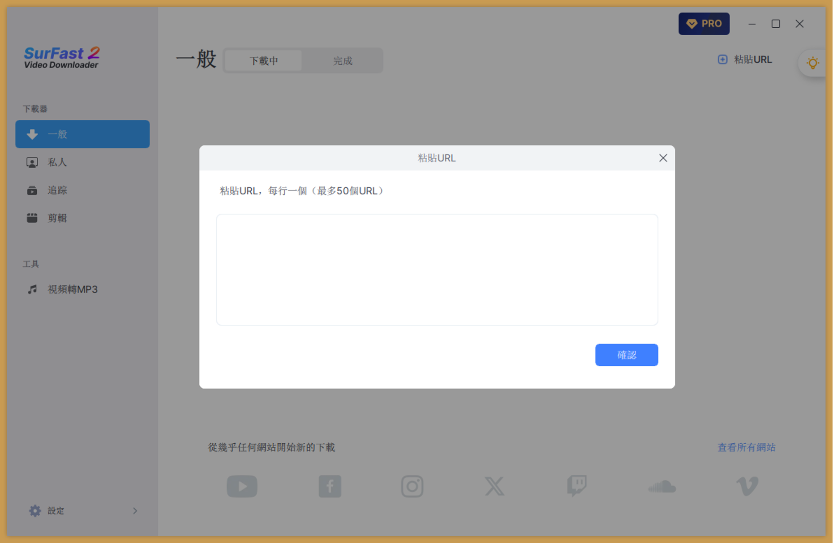Focus the paste URL text area

point(437,269)
